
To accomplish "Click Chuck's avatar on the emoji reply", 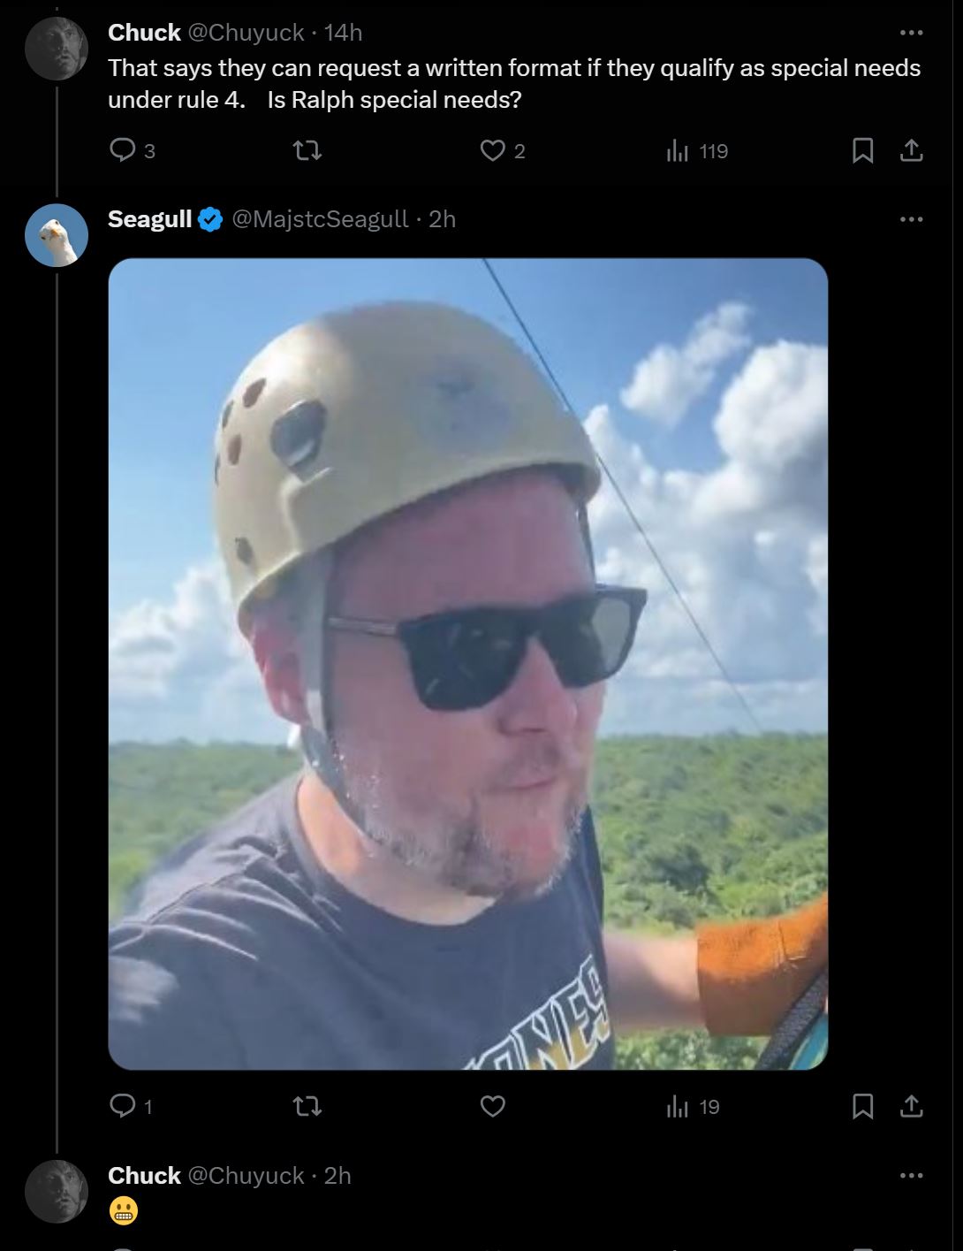I will [57, 1192].
